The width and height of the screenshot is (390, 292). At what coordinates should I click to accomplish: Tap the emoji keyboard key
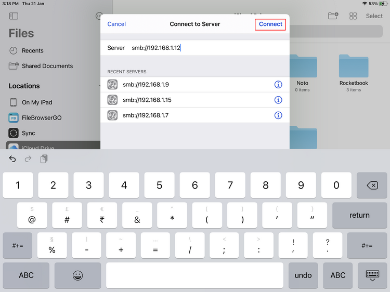[77, 275]
